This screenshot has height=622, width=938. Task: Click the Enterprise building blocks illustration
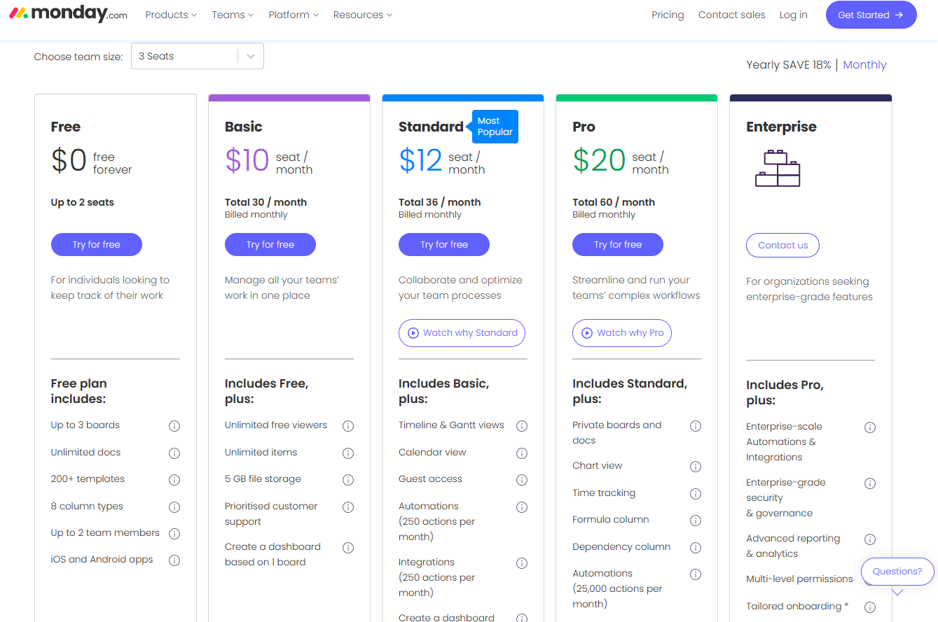click(778, 168)
